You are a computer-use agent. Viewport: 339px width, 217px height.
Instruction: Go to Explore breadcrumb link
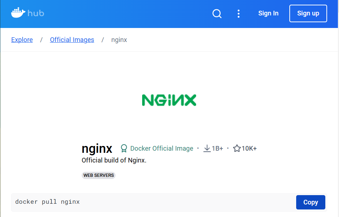[x=22, y=40]
